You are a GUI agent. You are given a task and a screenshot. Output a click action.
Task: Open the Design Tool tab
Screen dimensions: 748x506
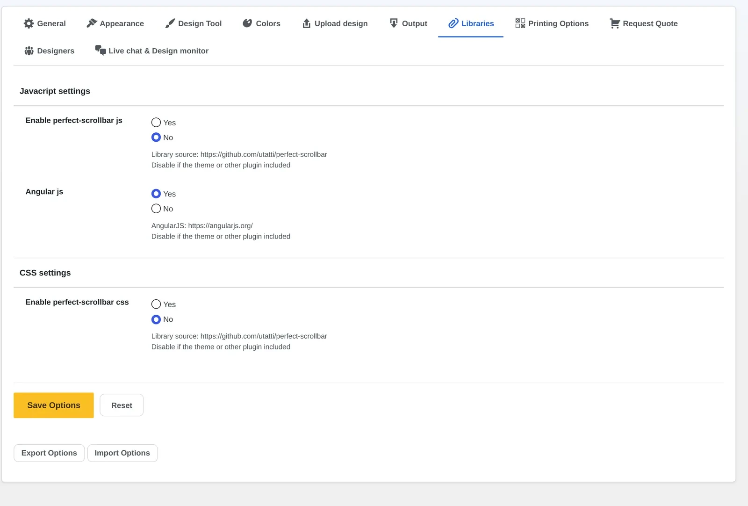click(x=194, y=23)
